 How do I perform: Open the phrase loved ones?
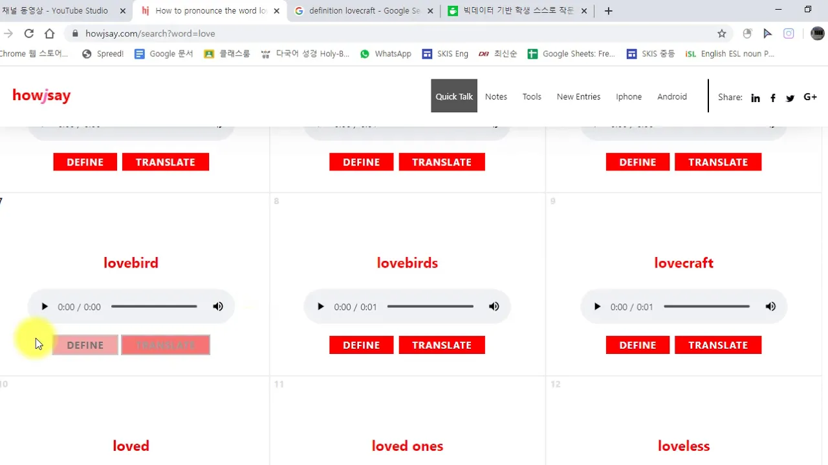click(x=408, y=446)
